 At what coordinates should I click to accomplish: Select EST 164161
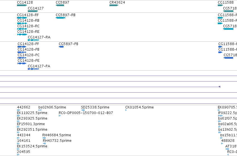(x=24, y=141)
